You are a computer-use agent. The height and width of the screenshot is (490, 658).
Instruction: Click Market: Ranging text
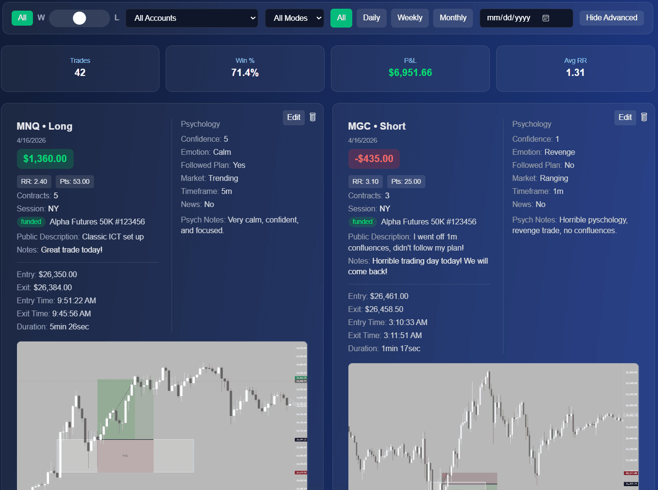pos(540,178)
